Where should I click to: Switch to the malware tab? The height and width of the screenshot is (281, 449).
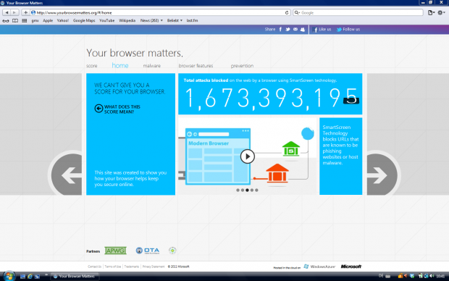pyautogui.click(x=152, y=66)
